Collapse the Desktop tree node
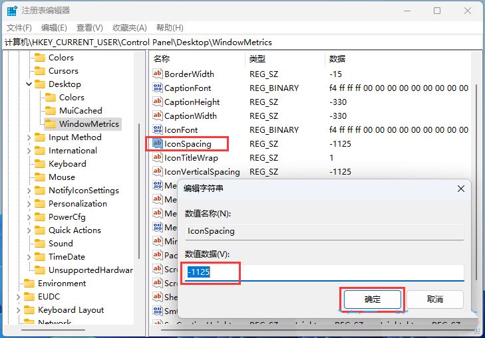 pos(29,84)
